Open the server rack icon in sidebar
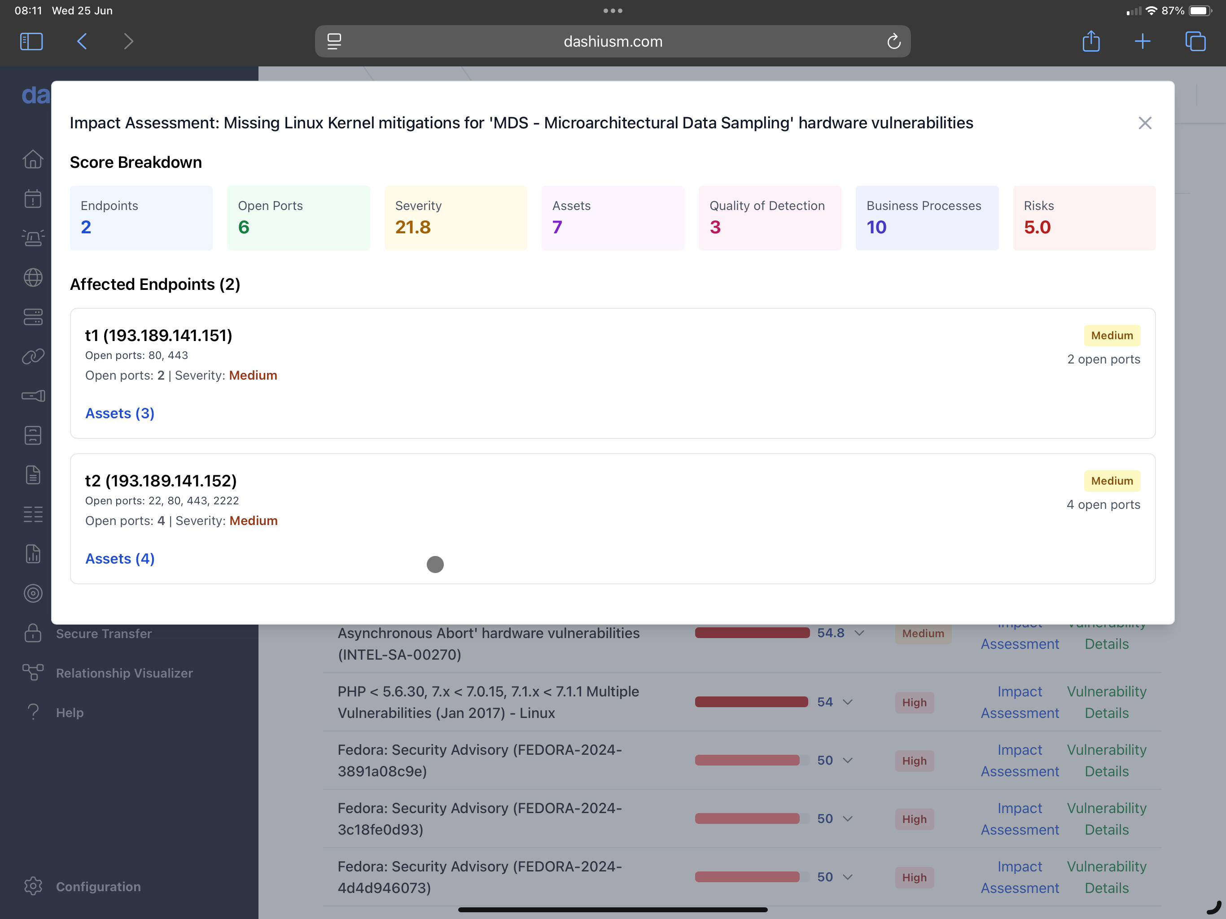 coord(33,317)
